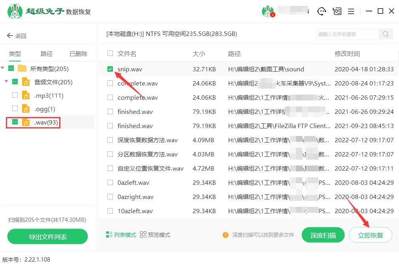Enable the select-all checkbox in header row
The image size is (399, 264).
point(110,53)
